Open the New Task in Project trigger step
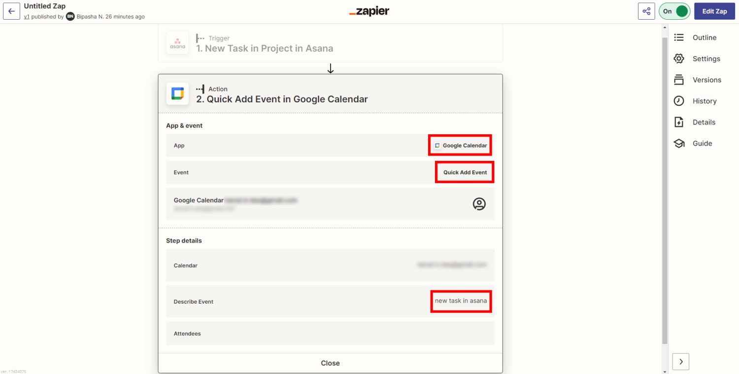 click(x=330, y=43)
